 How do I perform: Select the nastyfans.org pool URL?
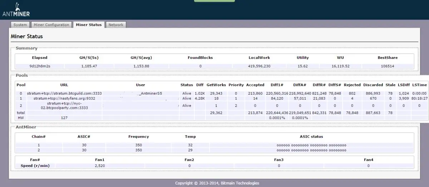[64, 98]
